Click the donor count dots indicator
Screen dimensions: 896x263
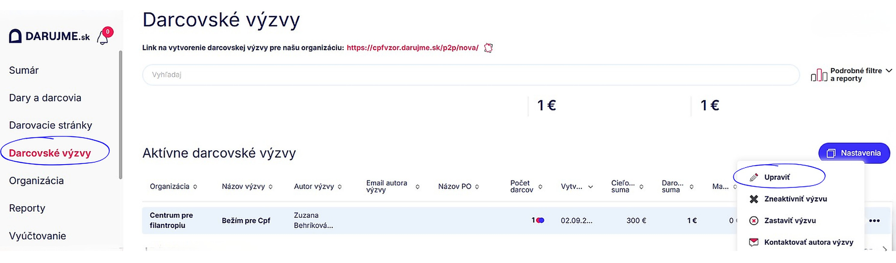click(x=540, y=220)
